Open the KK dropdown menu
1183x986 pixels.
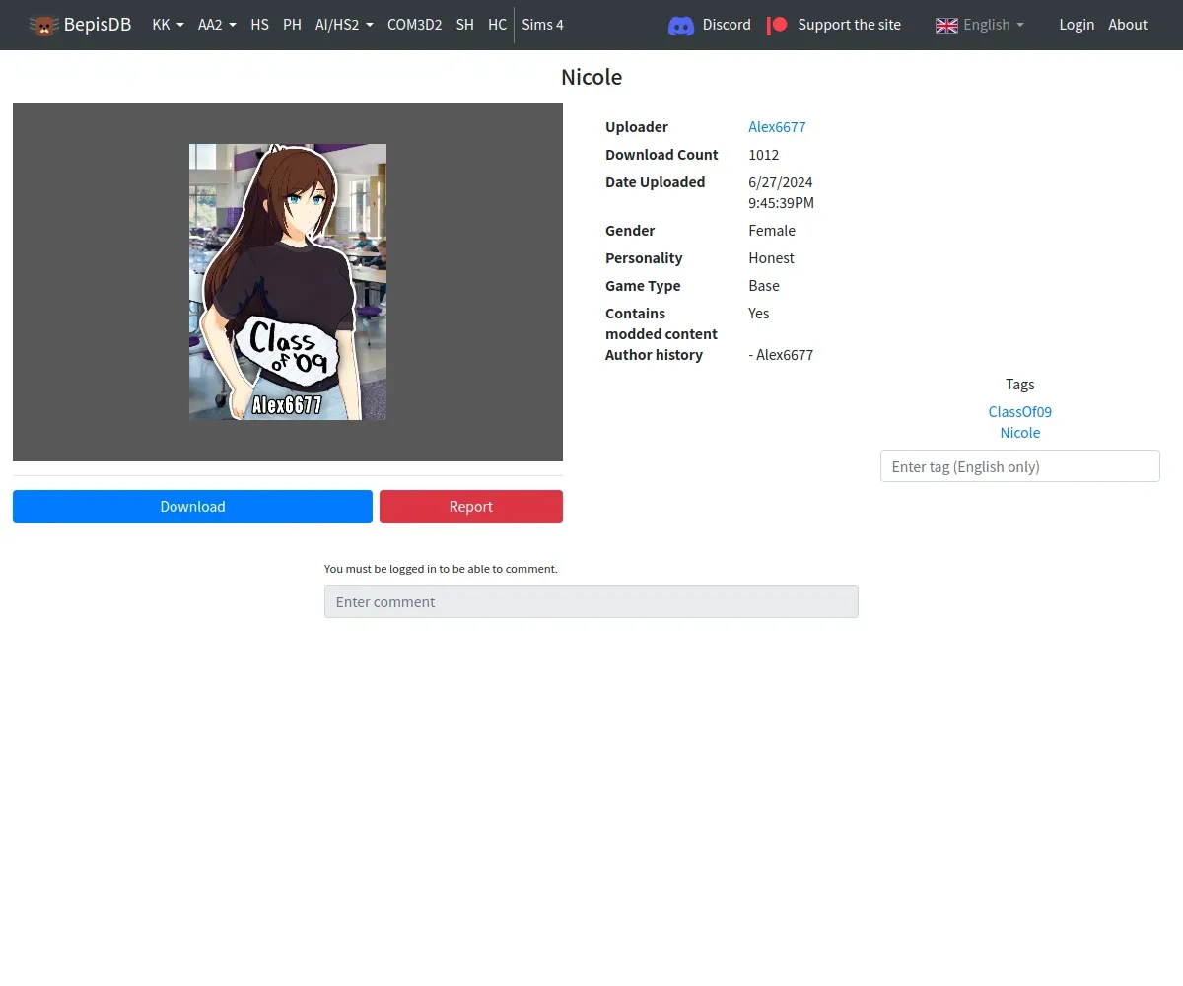pyautogui.click(x=168, y=25)
